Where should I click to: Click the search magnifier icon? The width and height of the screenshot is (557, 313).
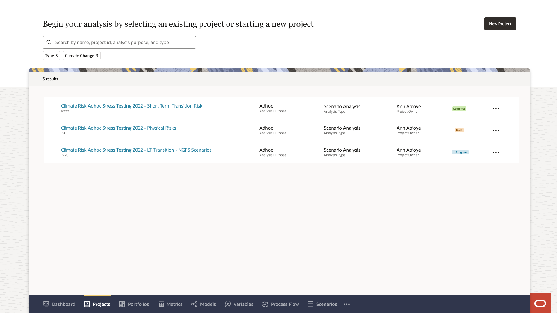pos(49,42)
